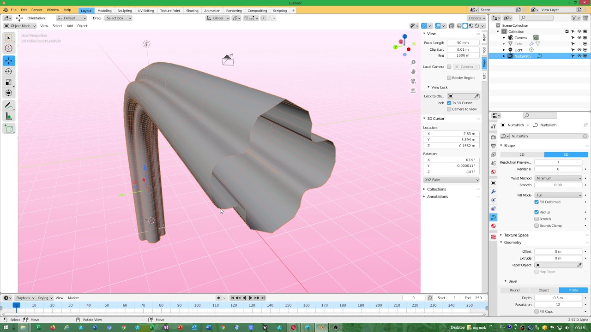Screen dimensions: 591x332
Task: Open the Render menu
Action: [37, 10]
